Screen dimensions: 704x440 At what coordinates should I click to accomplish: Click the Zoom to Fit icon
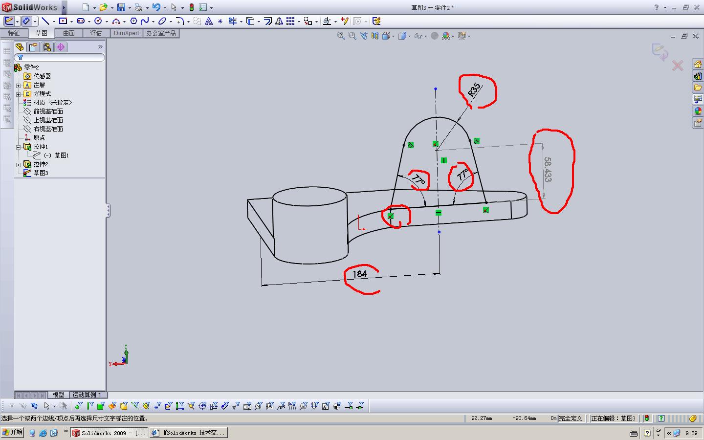(x=341, y=36)
